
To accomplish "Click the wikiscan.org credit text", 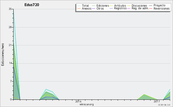I will 86,104.
